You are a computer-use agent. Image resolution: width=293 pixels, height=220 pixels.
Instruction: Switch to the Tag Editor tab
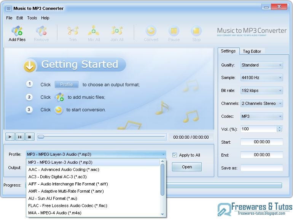(x=252, y=51)
